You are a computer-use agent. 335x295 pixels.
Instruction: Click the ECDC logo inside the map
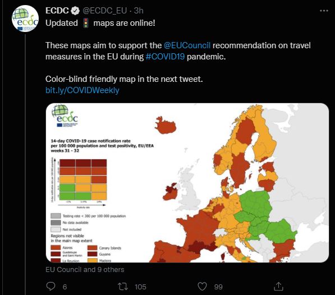click(x=65, y=116)
